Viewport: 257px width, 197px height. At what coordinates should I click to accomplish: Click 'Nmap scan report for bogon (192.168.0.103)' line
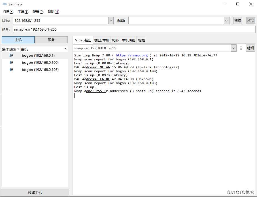(x=116, y=83)
